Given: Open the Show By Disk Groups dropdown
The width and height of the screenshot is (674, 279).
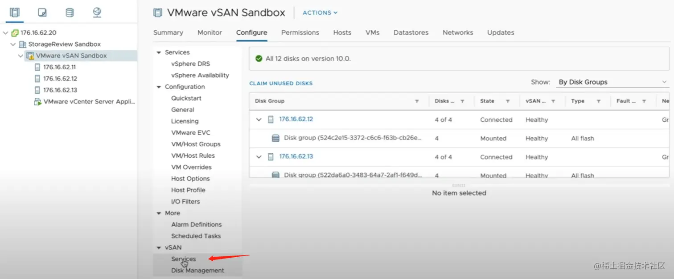Looking at the screenshot, I should click(x=612, y=82).
